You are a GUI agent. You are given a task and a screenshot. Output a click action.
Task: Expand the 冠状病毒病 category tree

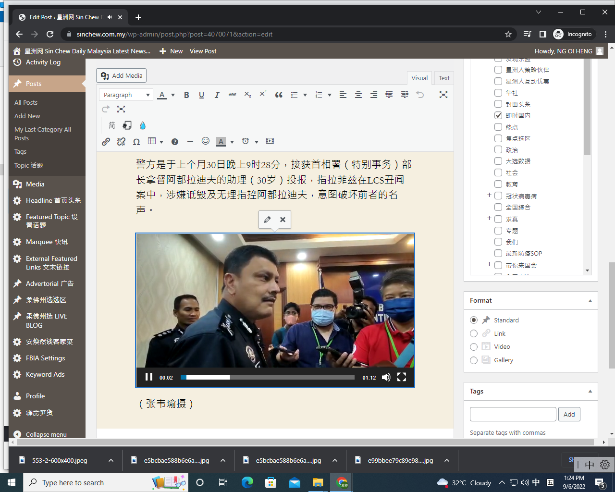[x=489, y=195]
